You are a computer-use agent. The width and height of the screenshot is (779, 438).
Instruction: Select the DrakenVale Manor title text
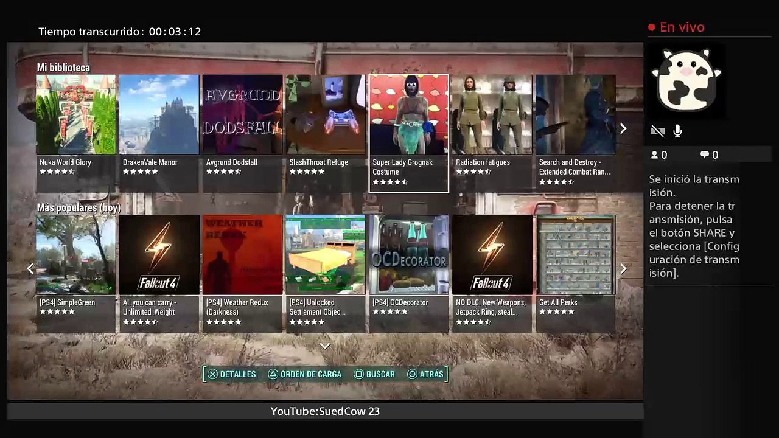tap(150, 162)
